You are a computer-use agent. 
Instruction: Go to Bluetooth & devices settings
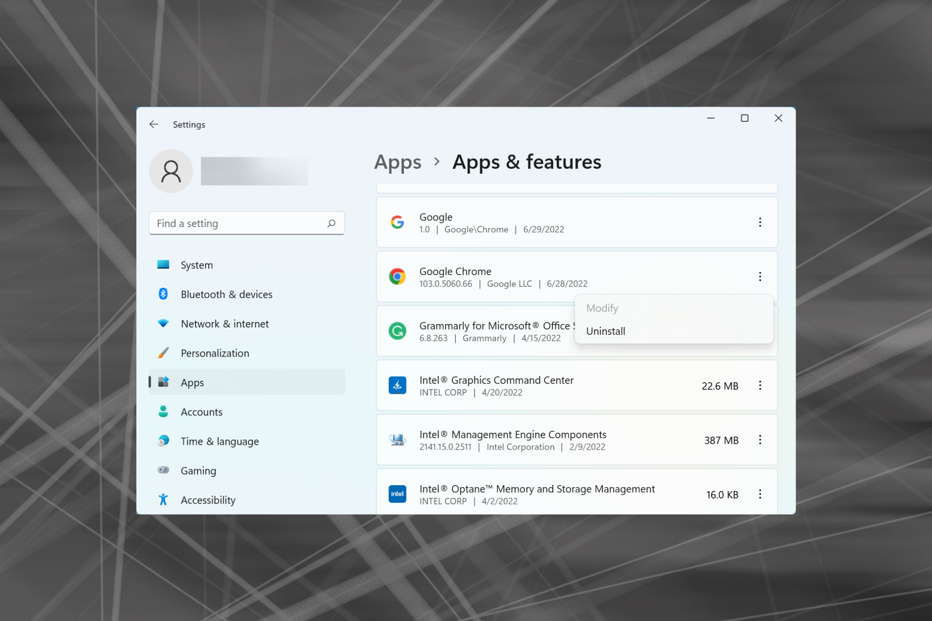tap(247, 294)
